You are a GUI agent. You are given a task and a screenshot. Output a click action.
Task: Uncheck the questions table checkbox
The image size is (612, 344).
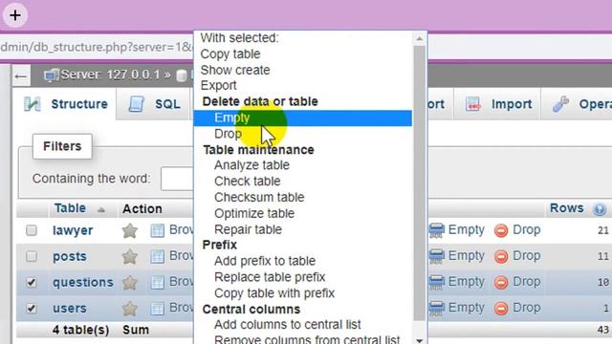coord(32,283)
